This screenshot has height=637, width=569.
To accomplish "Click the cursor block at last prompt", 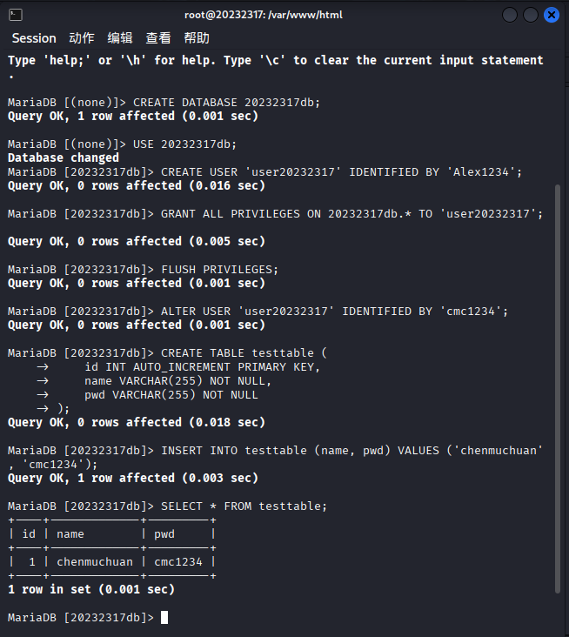I will pos(164,617).
